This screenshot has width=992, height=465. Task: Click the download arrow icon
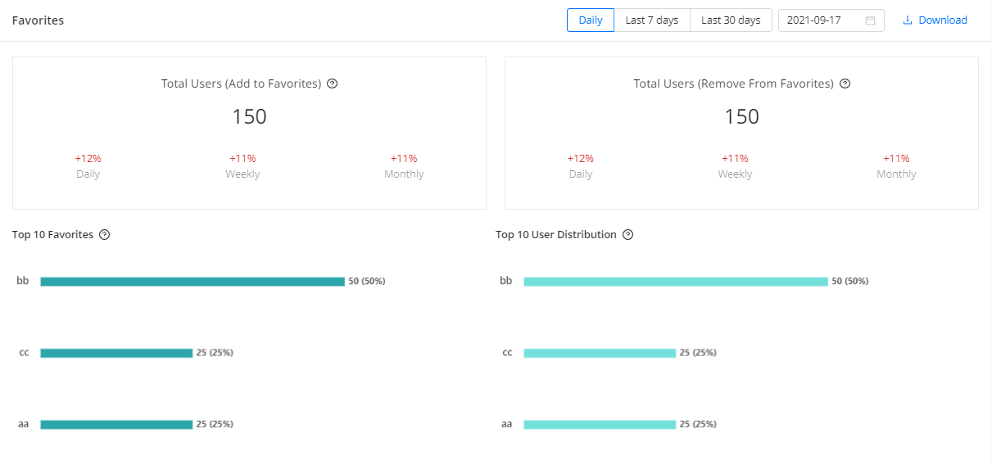pyautogui.click(x=908, y=20)
